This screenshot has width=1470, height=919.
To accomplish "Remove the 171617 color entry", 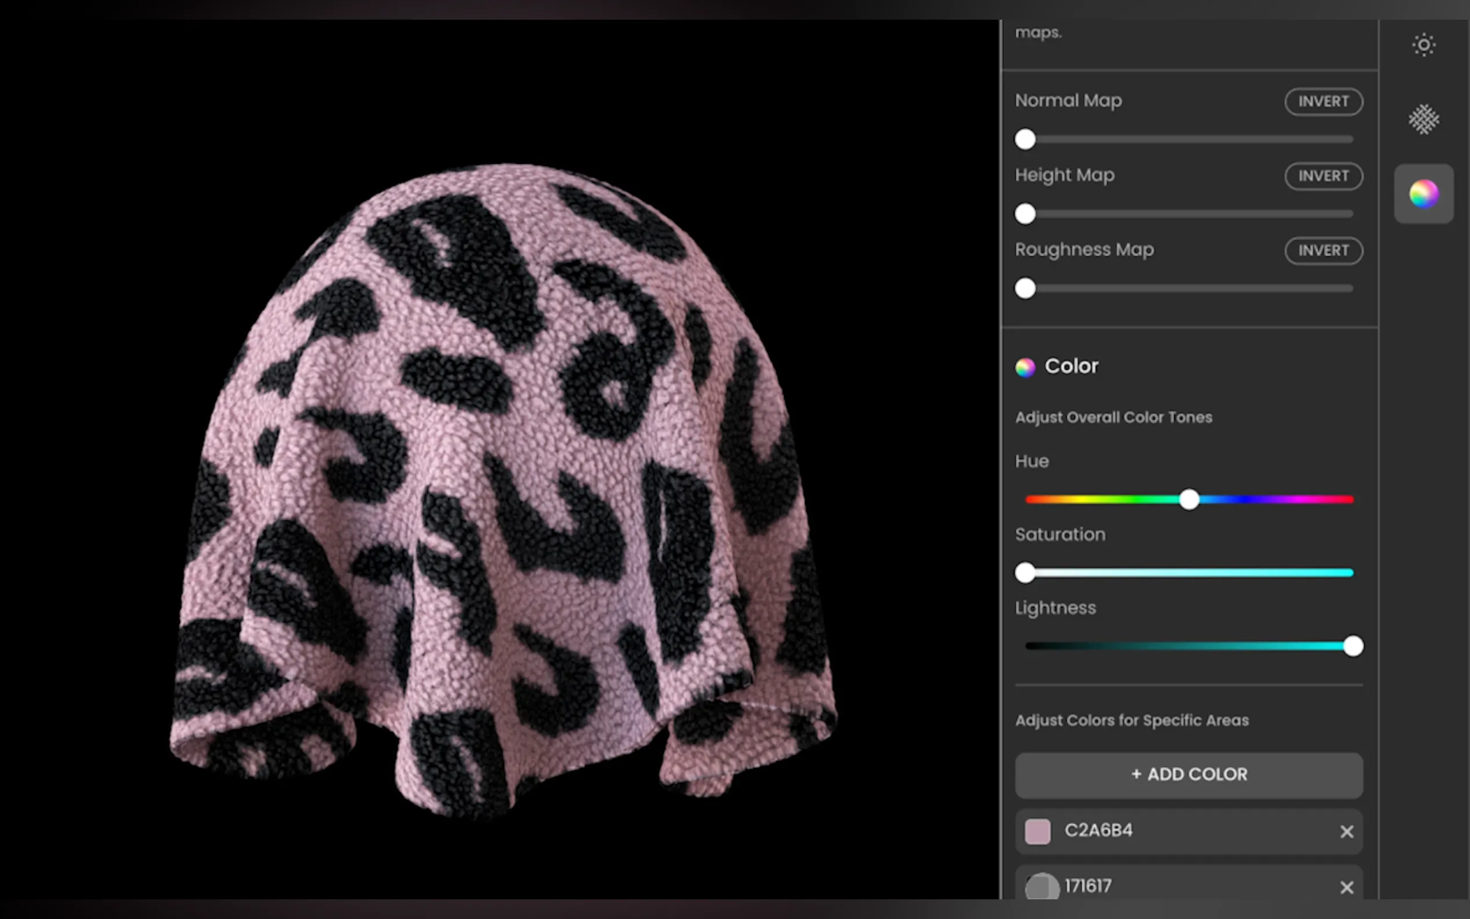I will point(1347,887).
